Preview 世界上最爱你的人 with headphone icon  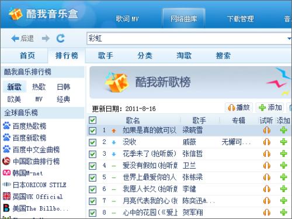[x=267, y=177]
